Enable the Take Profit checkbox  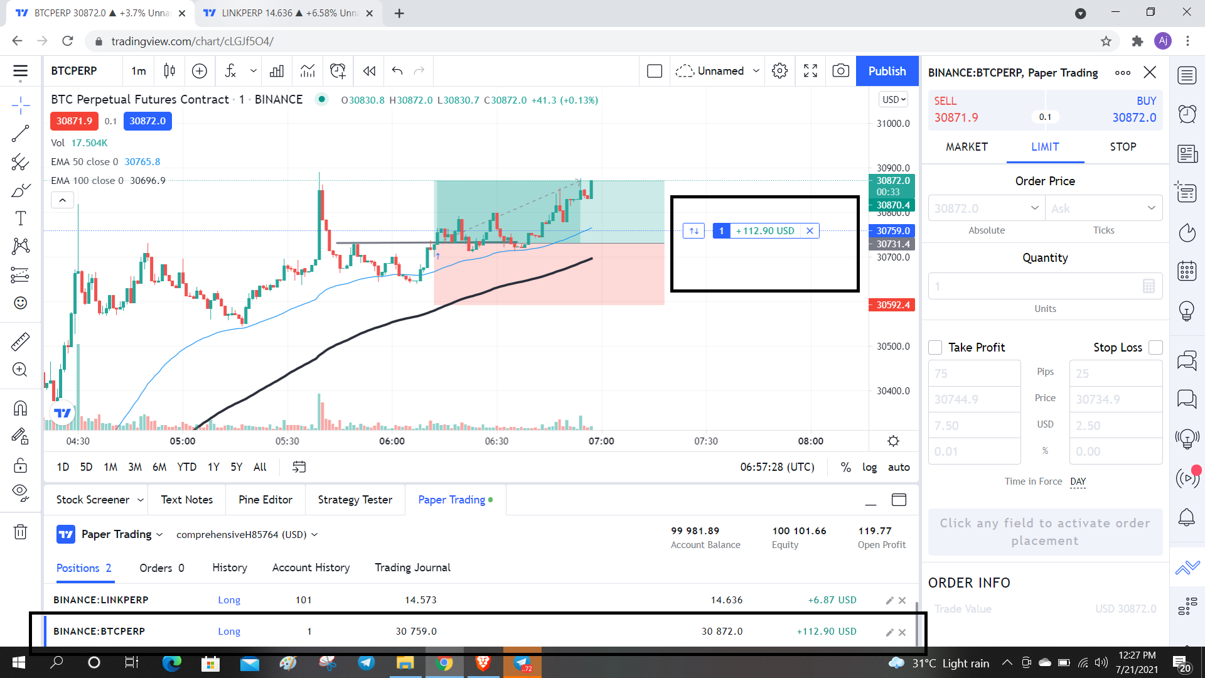(x=935, y=347)
